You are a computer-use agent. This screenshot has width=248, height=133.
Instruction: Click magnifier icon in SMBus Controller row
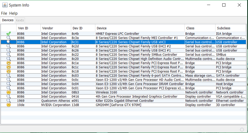point(9,54)
